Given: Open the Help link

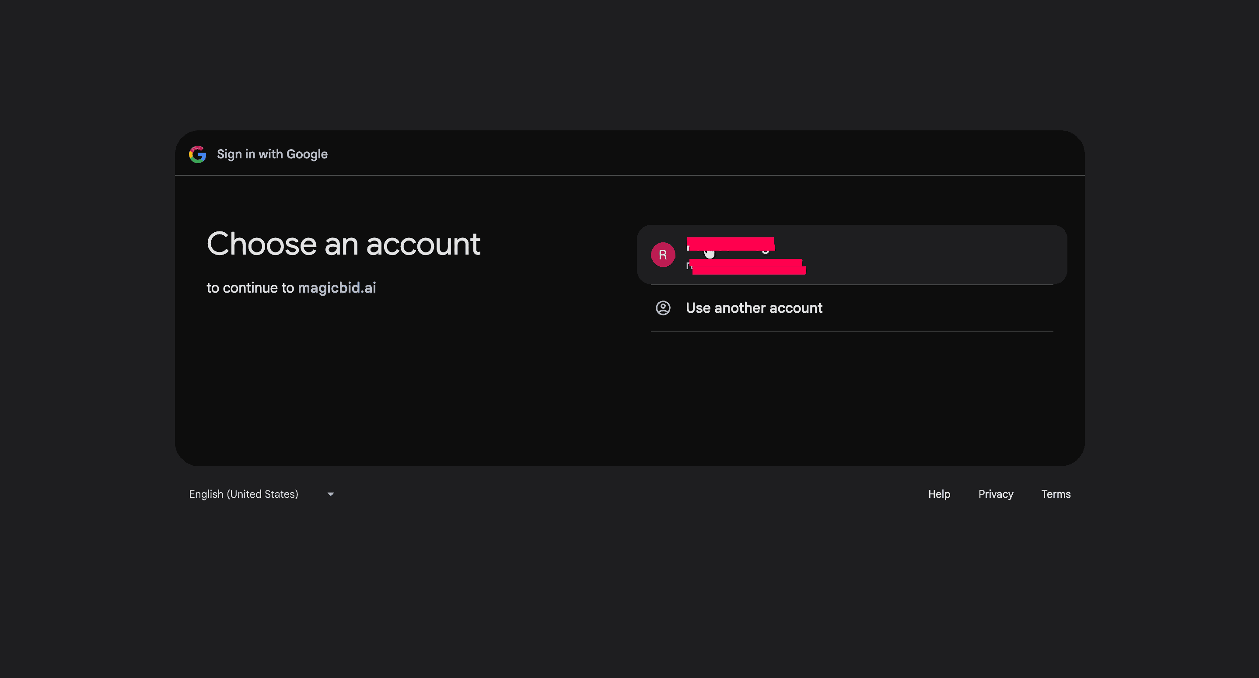Looking at the screenshot, I should [939, 494].
